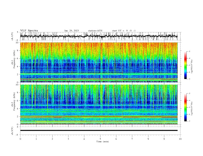The width and height of the screenshot is (203, 156).
Task: Click the 'VLF Spectra' title text
Action: click(29, 31)
